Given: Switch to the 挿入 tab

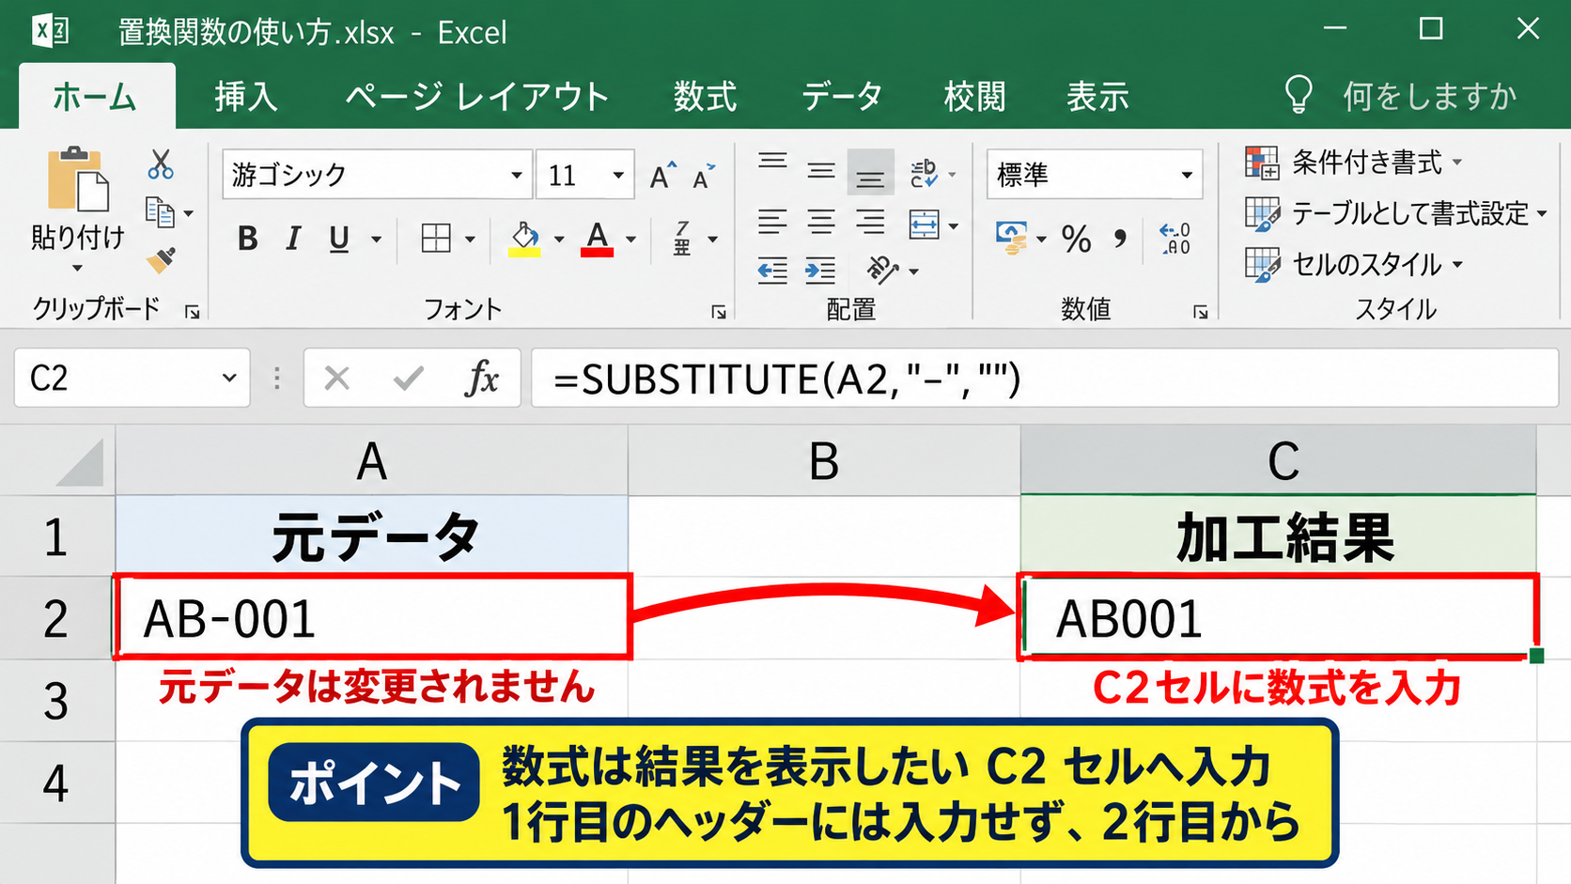Looking at the screenshot, I should (x=245, y=97).
